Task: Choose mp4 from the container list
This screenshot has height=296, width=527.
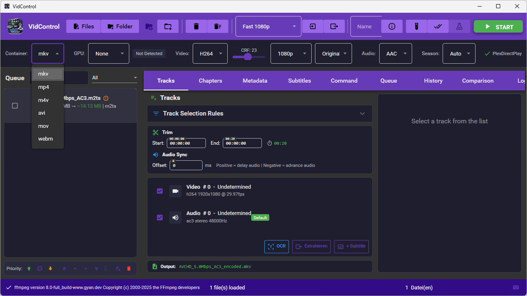Action: tap(44, 87)
